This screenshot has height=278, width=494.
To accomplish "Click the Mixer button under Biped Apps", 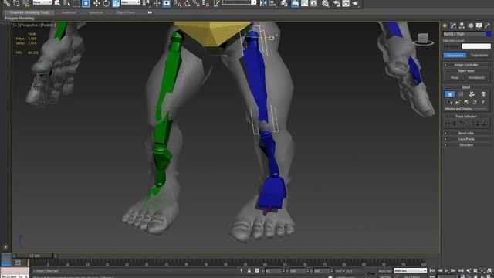I will coord(455,77).
